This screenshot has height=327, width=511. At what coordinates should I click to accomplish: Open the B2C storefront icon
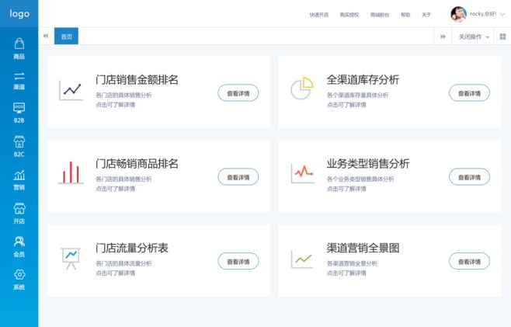[19, 141]
